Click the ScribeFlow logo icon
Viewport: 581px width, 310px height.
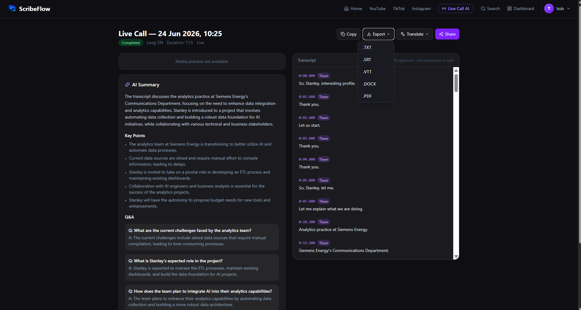(x=12, y=8)
